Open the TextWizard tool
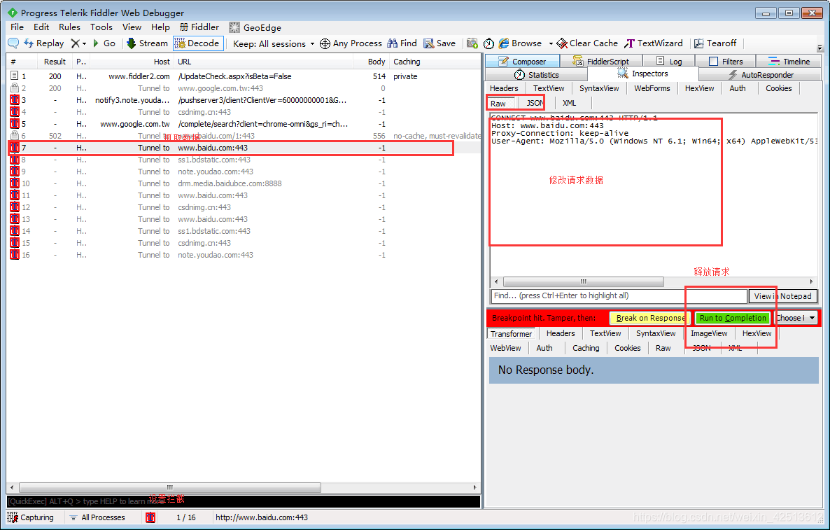Viewport: 830px width, 530px height. point(654,43)
